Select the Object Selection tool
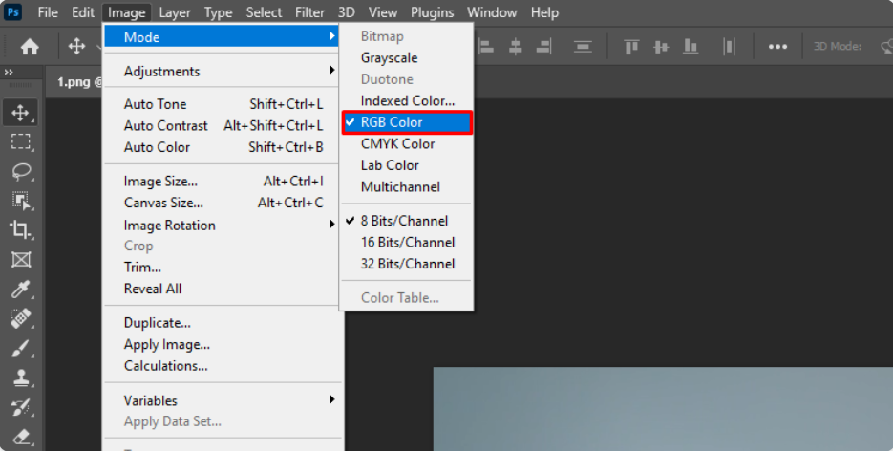Image resolution: width=893 pixels, height=451 pixels. 21,200
